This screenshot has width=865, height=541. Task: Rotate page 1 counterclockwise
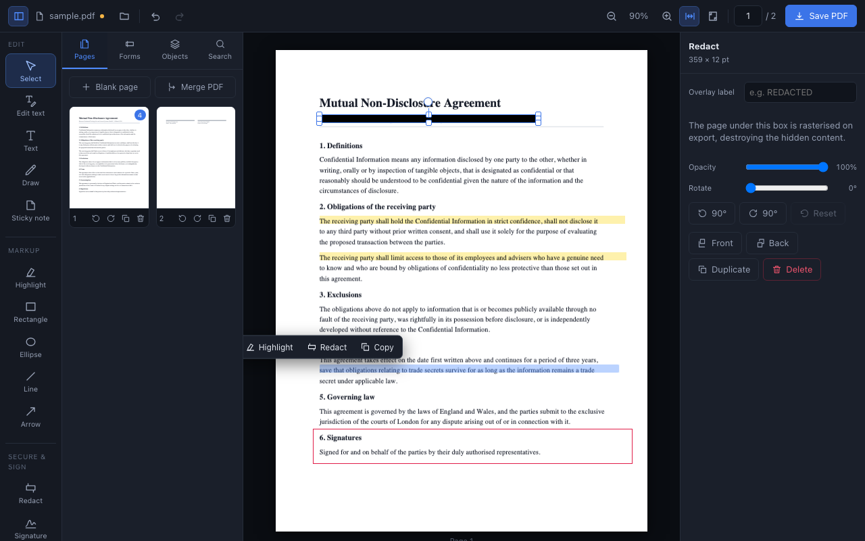coord(96,218)
